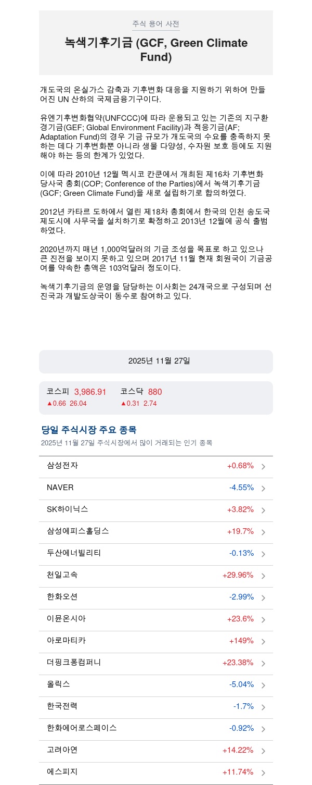Click the chevron beside 한국전력
Image resolution: width=312 pixels, height=785 pixels.
tap(263, 707)
